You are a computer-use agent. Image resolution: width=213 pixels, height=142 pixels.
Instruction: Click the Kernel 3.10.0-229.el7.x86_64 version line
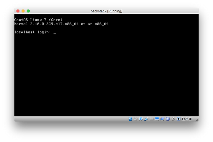pyautogui.click(x=62, y=24)
